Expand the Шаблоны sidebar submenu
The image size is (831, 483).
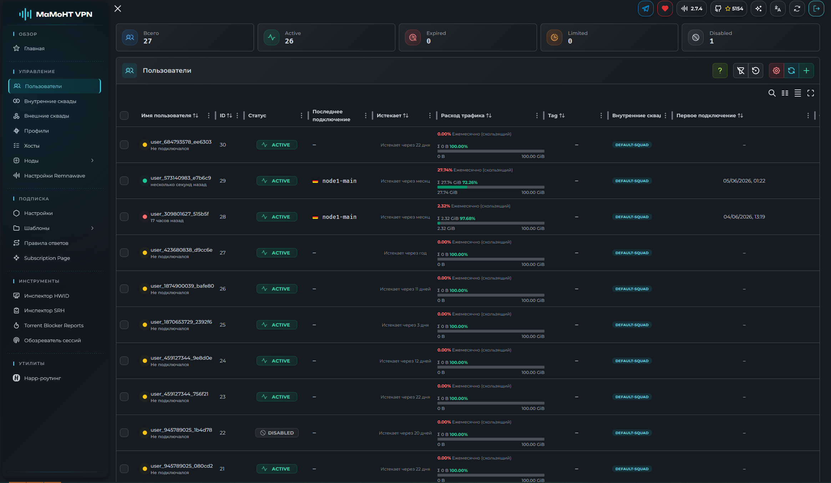[92, 228]
